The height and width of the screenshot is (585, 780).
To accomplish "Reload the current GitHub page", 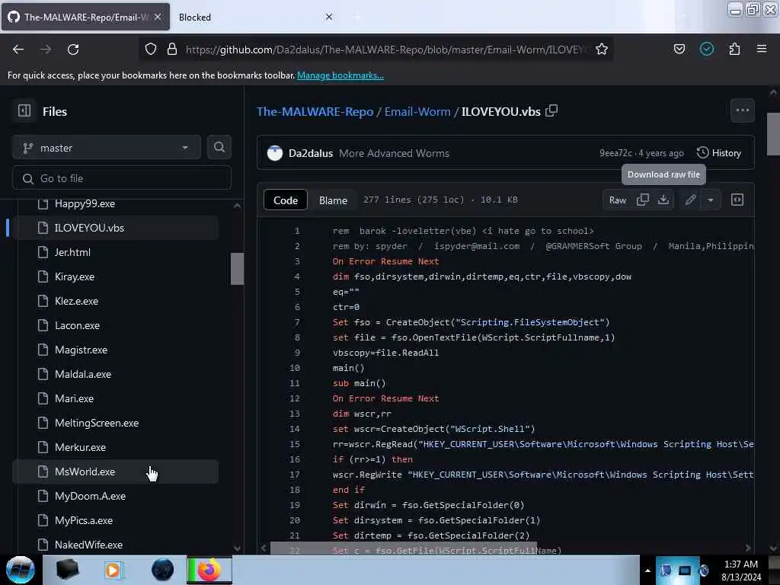I will [73, 50].
